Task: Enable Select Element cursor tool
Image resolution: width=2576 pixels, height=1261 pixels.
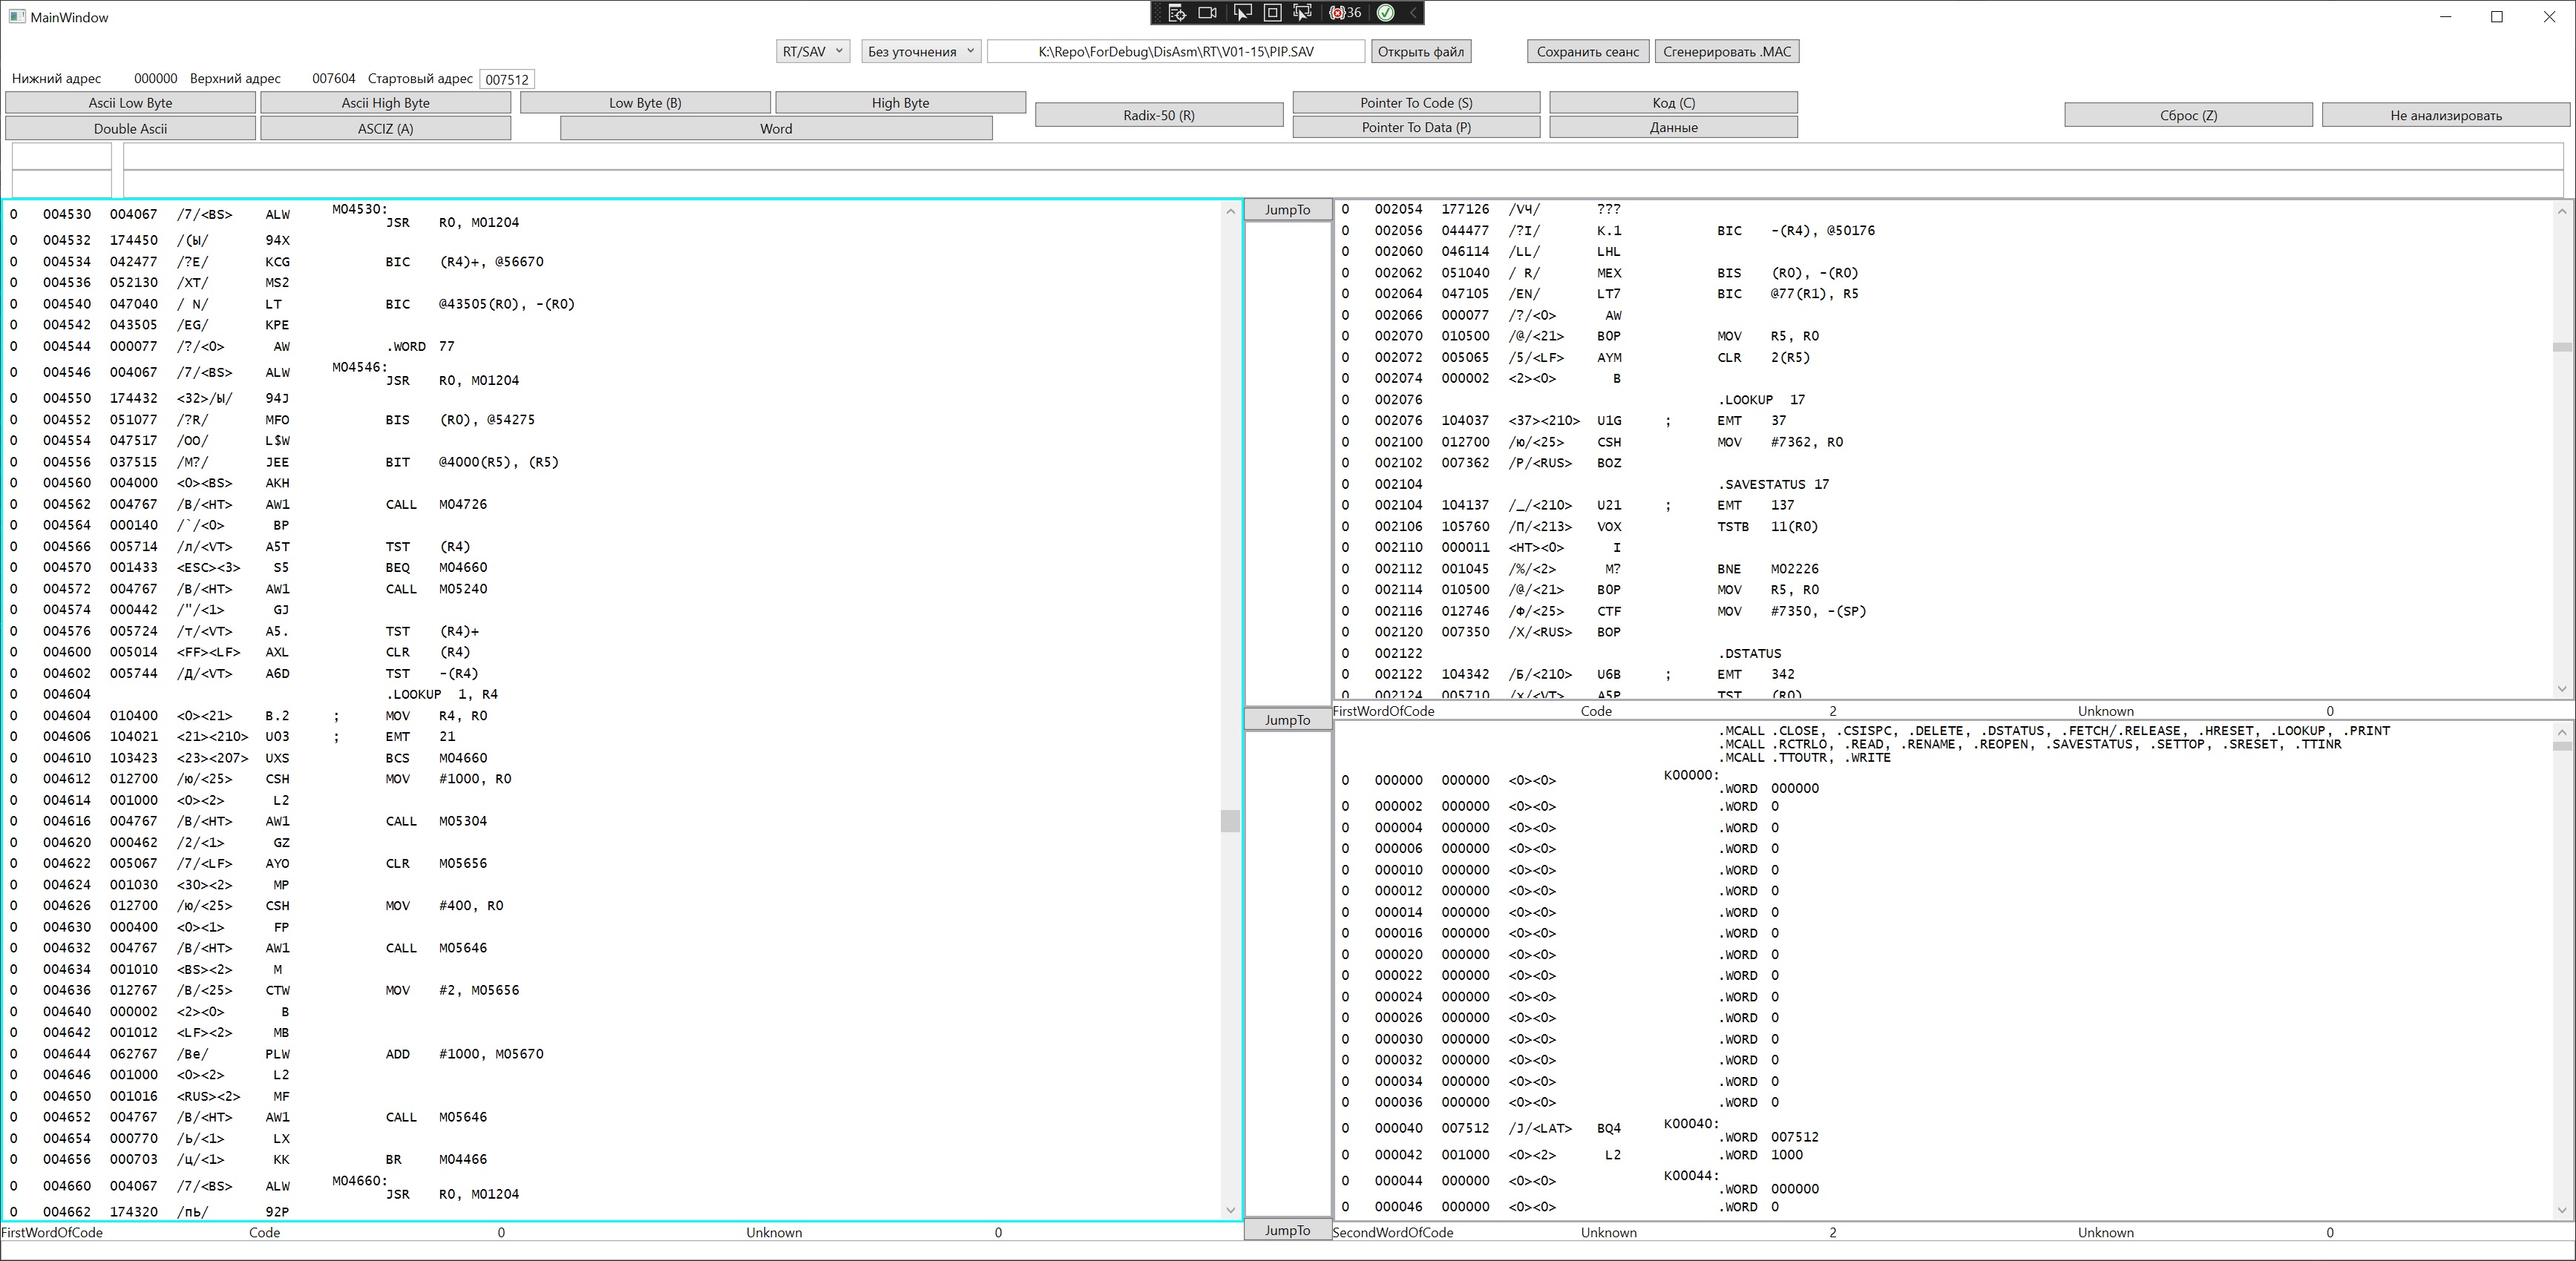Action: pos(1242,13)
